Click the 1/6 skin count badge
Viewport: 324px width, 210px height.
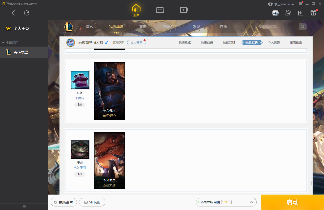coord(79,105)
